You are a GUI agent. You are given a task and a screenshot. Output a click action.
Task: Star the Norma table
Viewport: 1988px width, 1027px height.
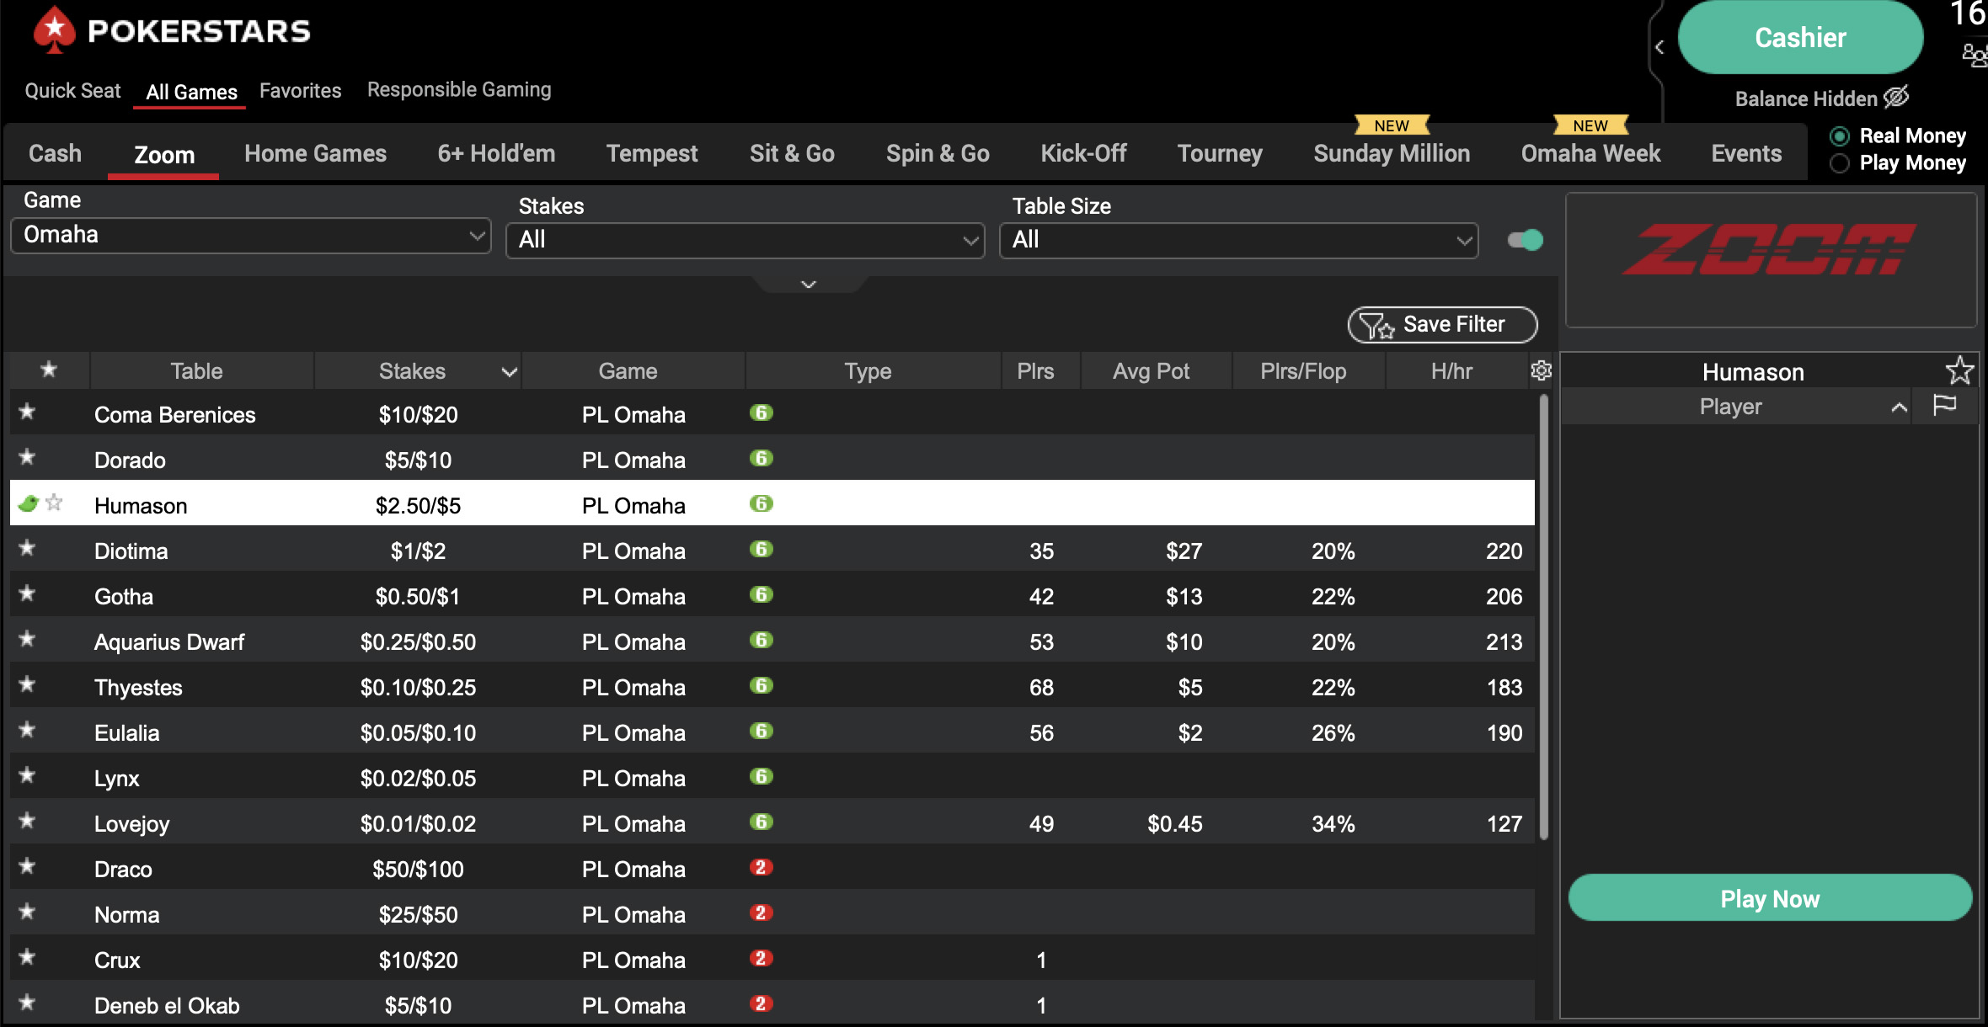(x=27, y=912)
